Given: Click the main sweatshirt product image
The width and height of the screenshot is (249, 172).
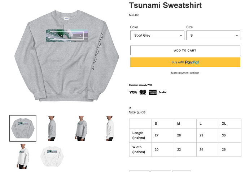Looking at the screenshot, I should pos(67,56).
